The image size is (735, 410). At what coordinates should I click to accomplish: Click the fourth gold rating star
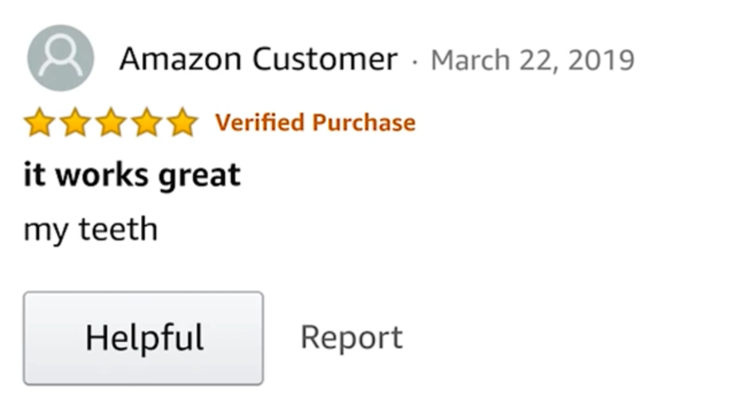148,122
